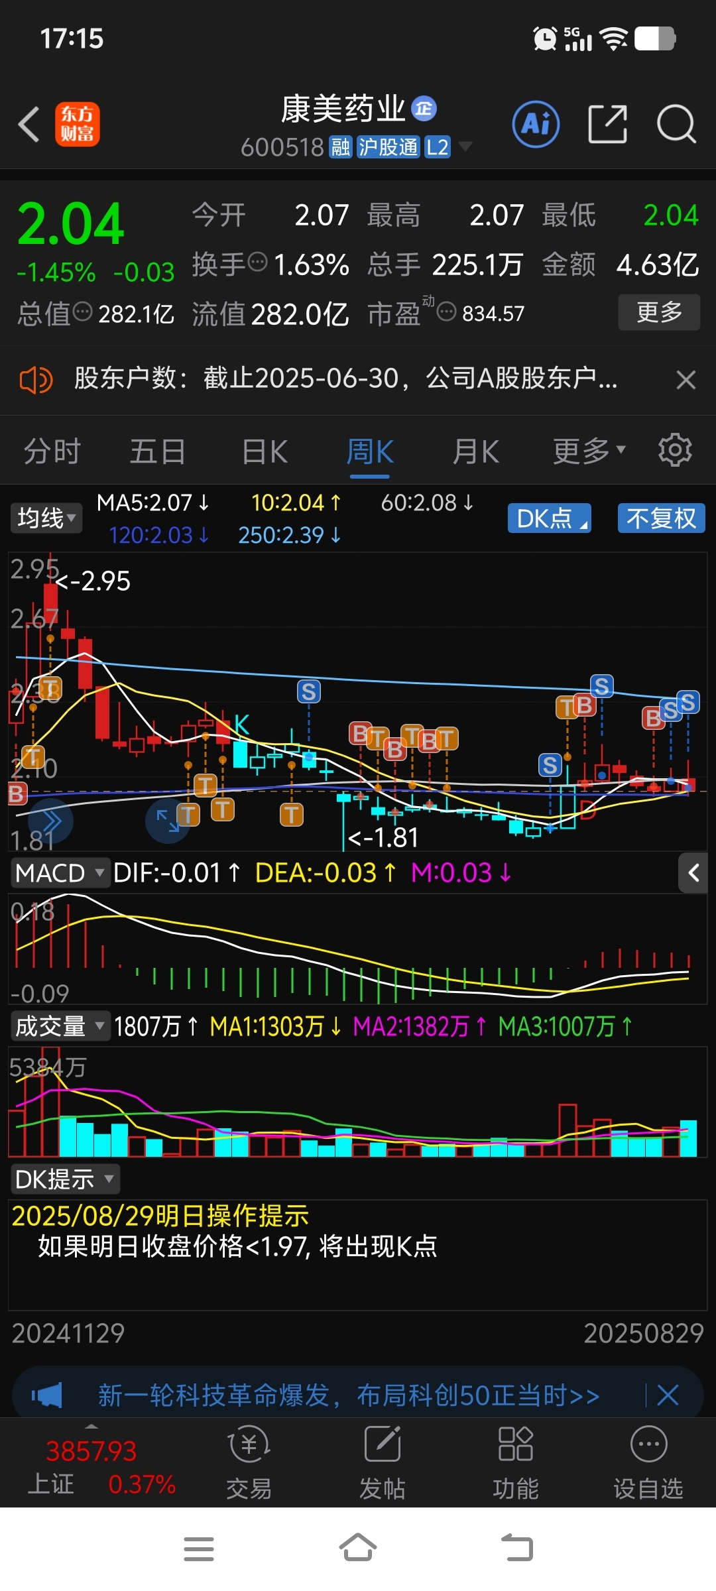The height and width of the screenshot is (1591, 716).
Task: Tap the current price 2.04
Action: [x=71, y=225]
